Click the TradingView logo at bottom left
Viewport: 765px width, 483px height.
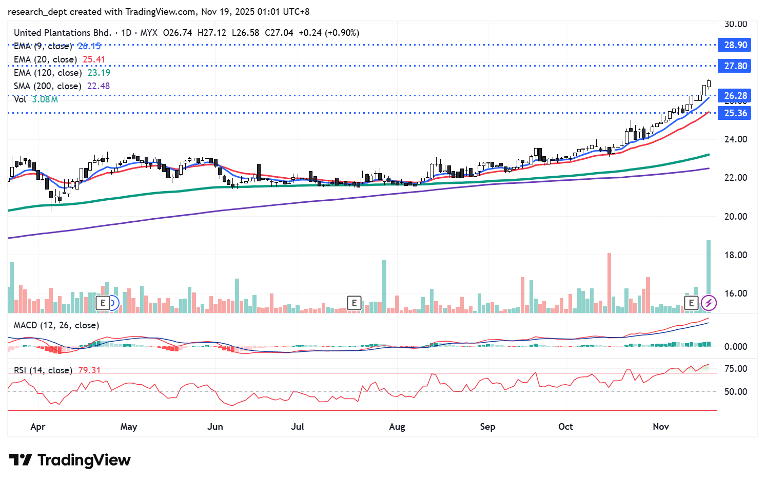click(70, 460)
